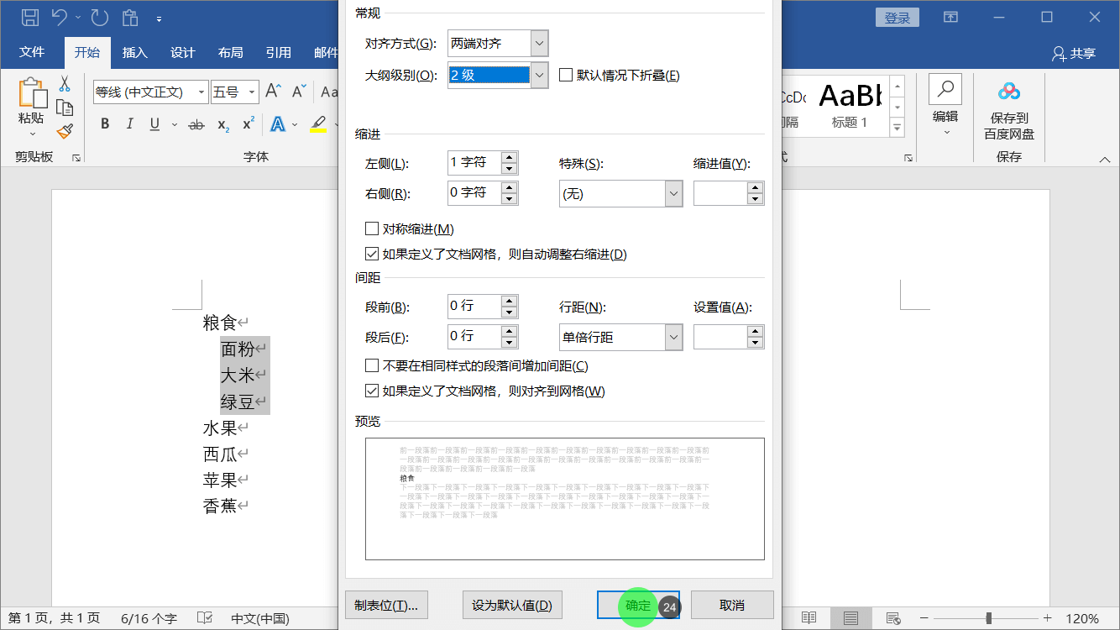Open the 对齐方式 dropdown

(540, 43)
